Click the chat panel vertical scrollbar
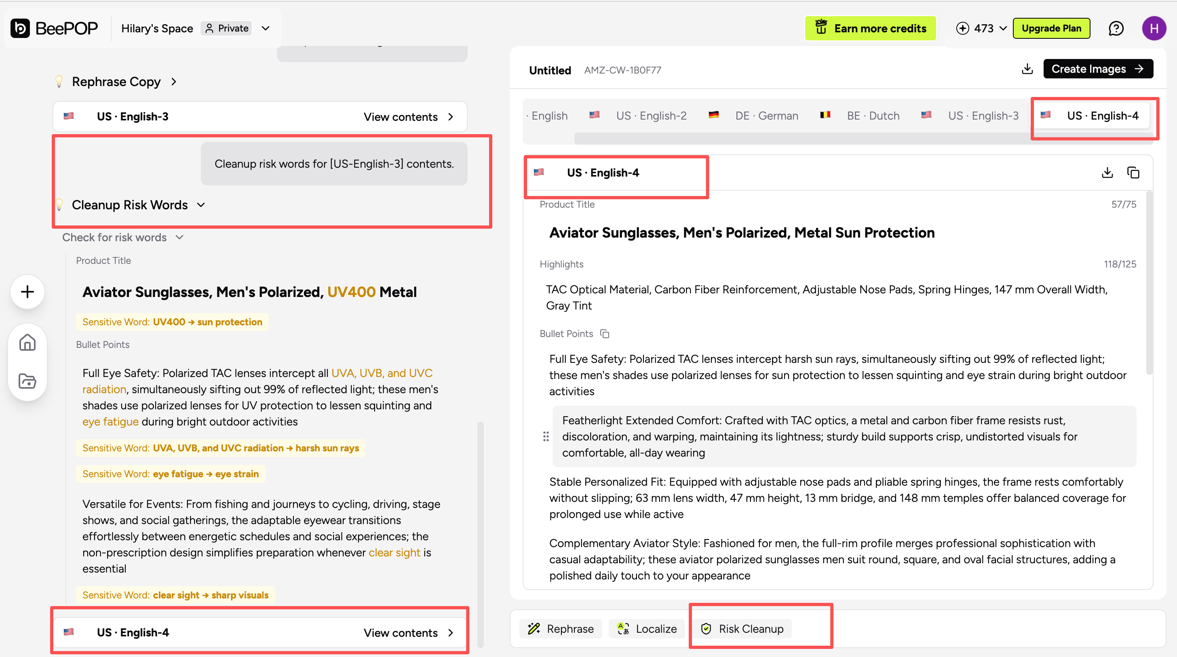 [480, 535]
